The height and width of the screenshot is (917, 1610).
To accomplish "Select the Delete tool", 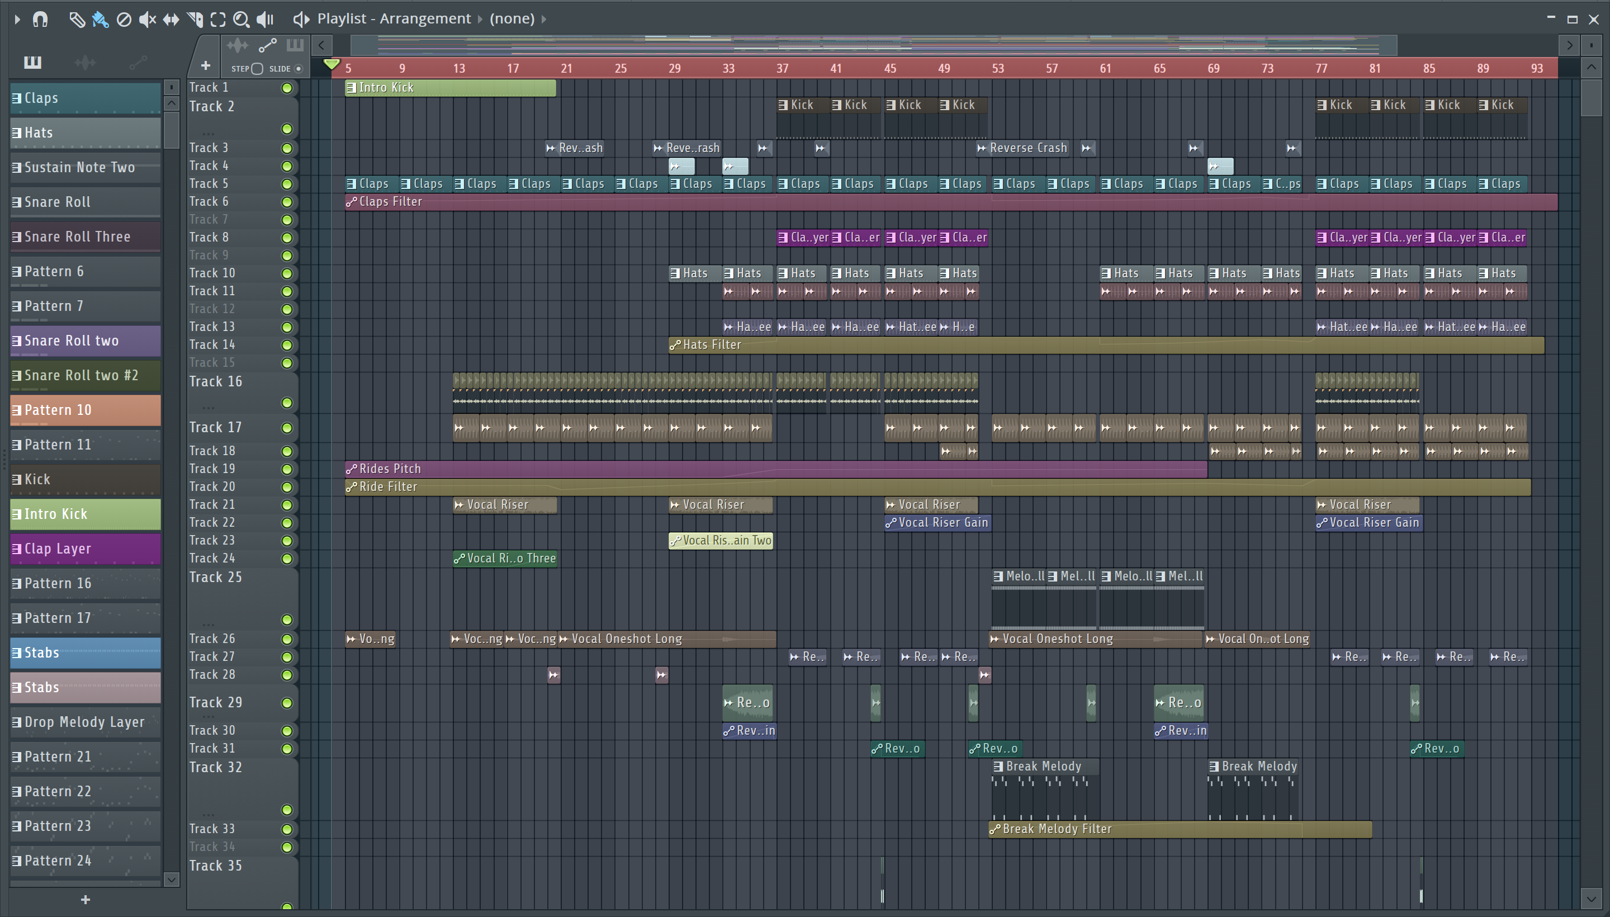I will click(124, 20).
